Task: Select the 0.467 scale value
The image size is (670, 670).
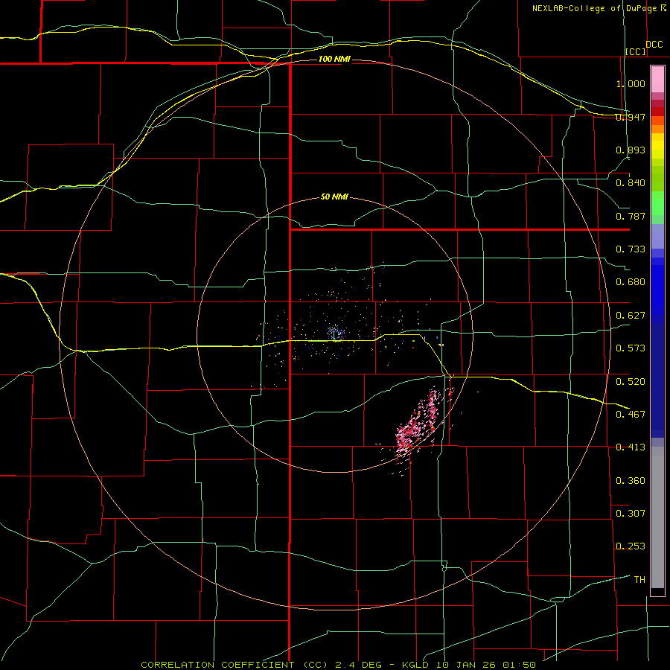Action: coord(631,414)
